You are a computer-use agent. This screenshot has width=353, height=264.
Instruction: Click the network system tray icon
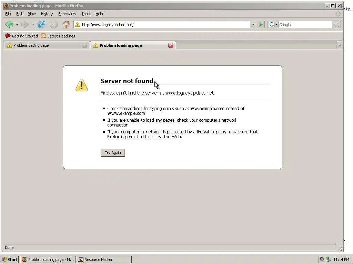click(x=329, y=259)
